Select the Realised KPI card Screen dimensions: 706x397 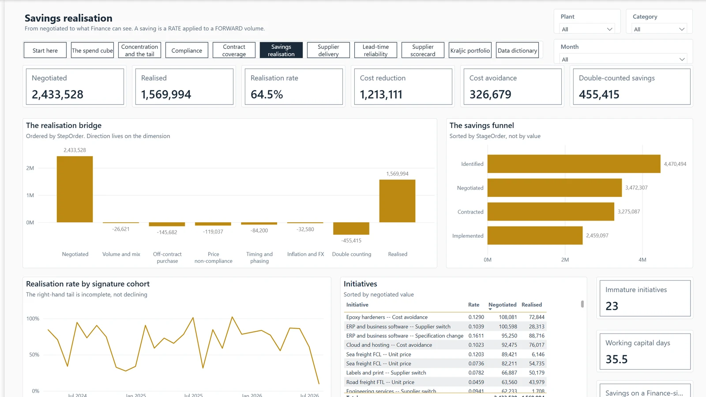tap(184, 86)
